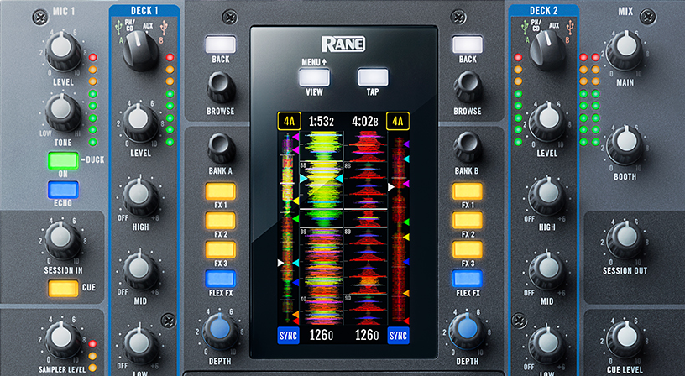The image size is (685, 376).
Task: Select the orange USB B icon on Deck 2
Action: (x=571, y=29)
